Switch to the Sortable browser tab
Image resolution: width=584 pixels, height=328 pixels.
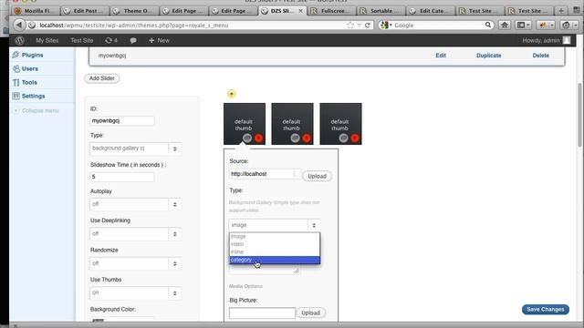click(x=381, y=11)
